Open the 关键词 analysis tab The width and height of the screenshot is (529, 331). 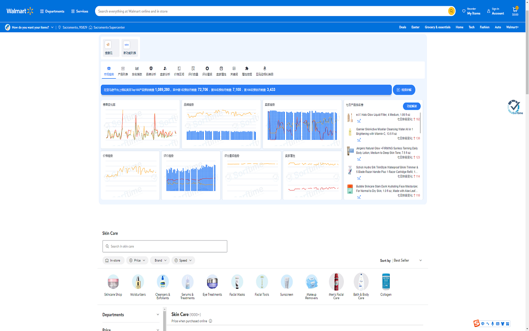[234, 72]
